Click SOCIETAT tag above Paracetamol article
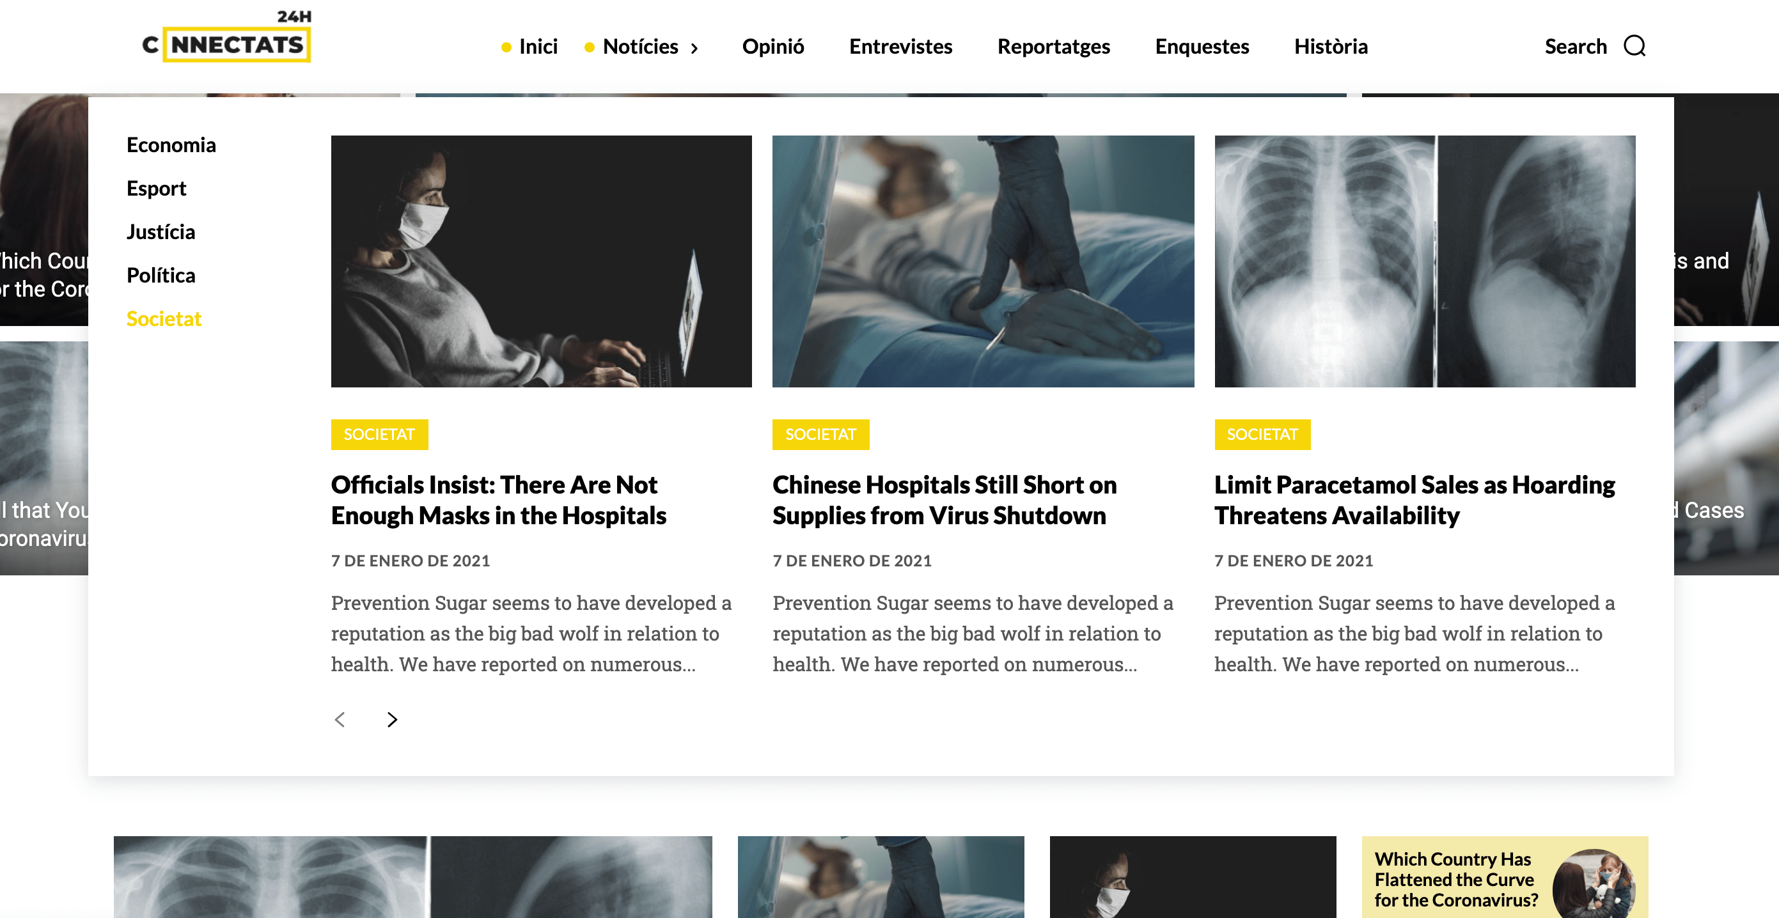The image size is (1779, 918). coord(1262,434)
